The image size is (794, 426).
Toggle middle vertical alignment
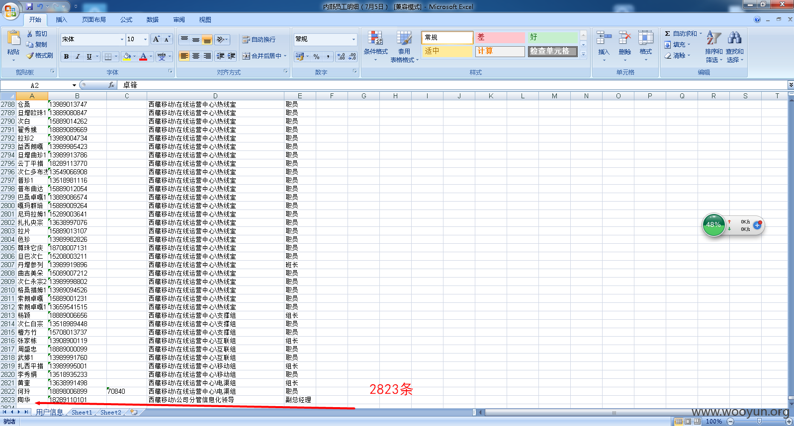pos(196,39)
